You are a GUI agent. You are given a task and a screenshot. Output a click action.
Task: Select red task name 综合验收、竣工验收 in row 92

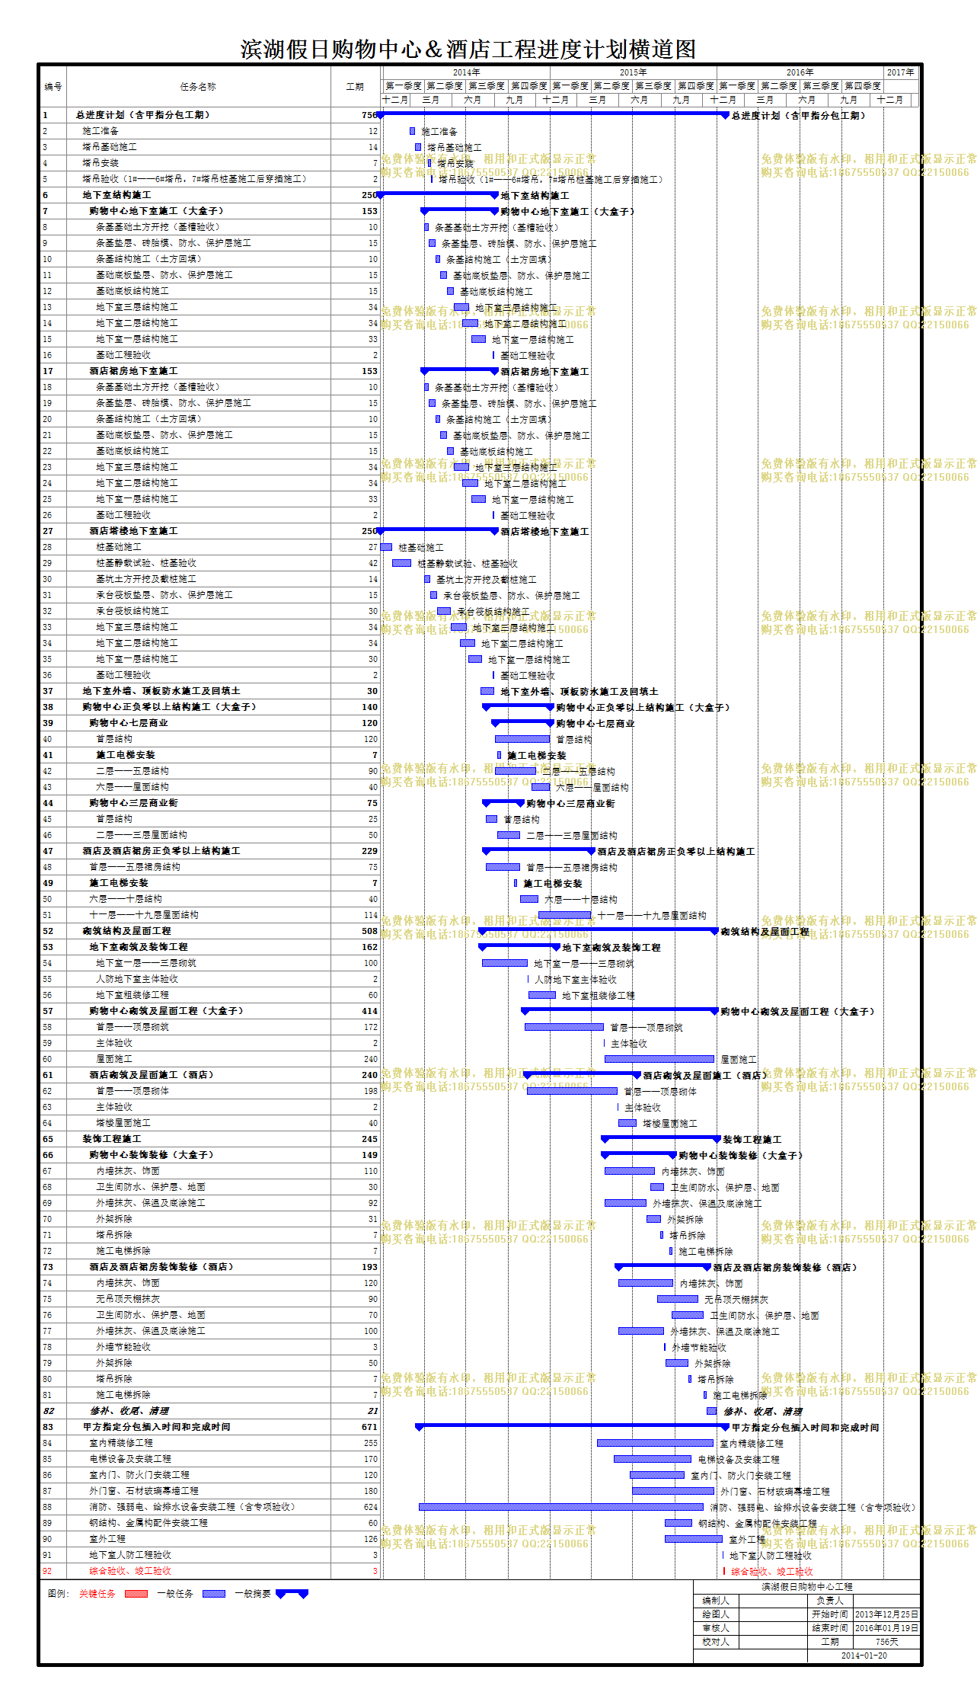pos(130,1571)
